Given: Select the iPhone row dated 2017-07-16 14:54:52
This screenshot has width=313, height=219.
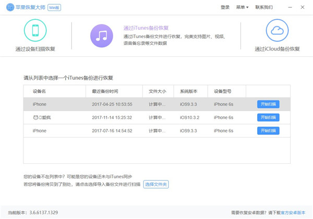Looking at the screenshot, I should 156,131.
